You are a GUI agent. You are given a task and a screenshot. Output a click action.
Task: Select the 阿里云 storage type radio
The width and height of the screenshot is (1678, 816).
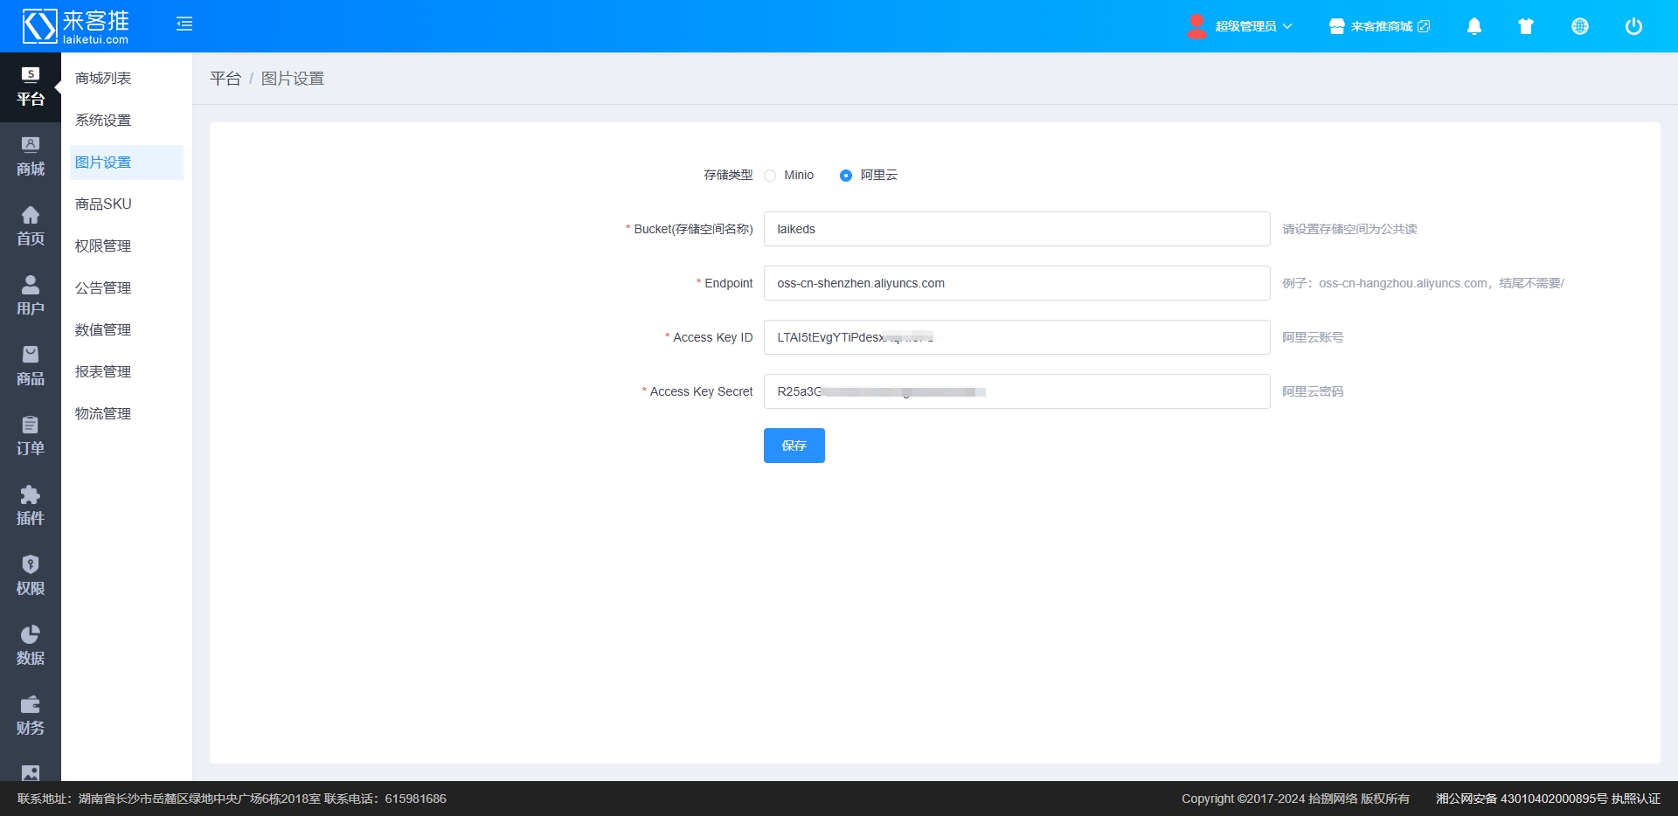click(x=845, y=176)
